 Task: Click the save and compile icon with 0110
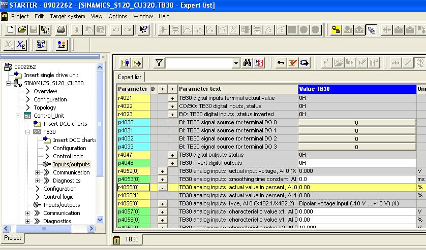coord(45,29)
